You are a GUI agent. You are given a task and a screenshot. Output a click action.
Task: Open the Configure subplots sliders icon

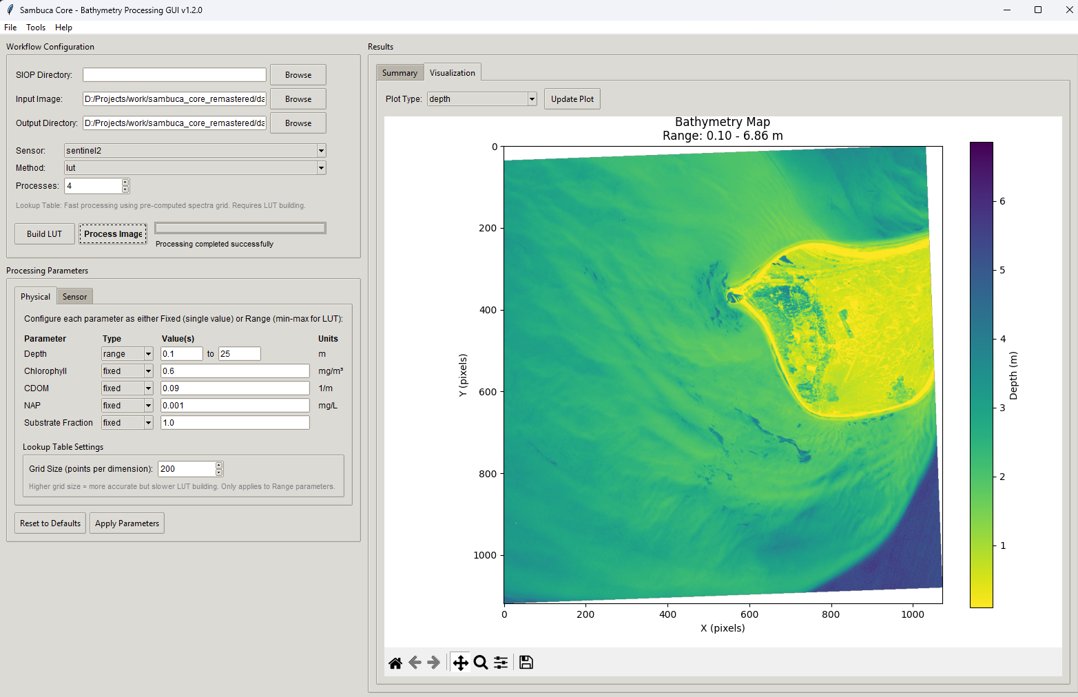501,663
